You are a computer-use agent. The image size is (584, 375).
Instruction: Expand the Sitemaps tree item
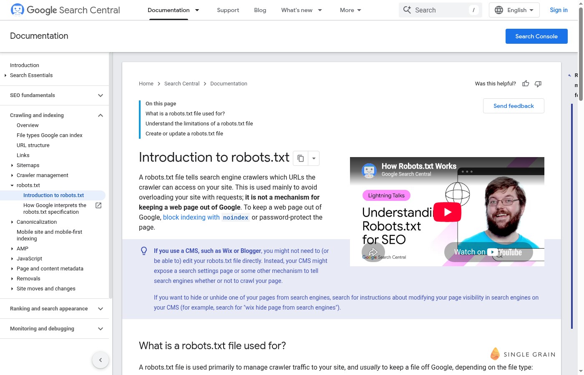12,165
